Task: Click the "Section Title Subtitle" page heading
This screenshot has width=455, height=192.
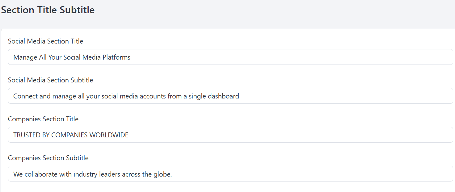Action: (x=48, y=10)
